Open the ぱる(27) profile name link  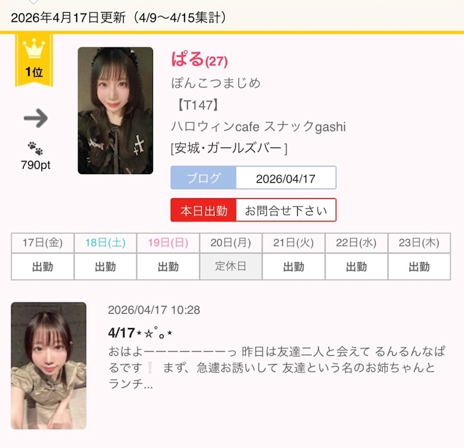[x=199, y=59]
